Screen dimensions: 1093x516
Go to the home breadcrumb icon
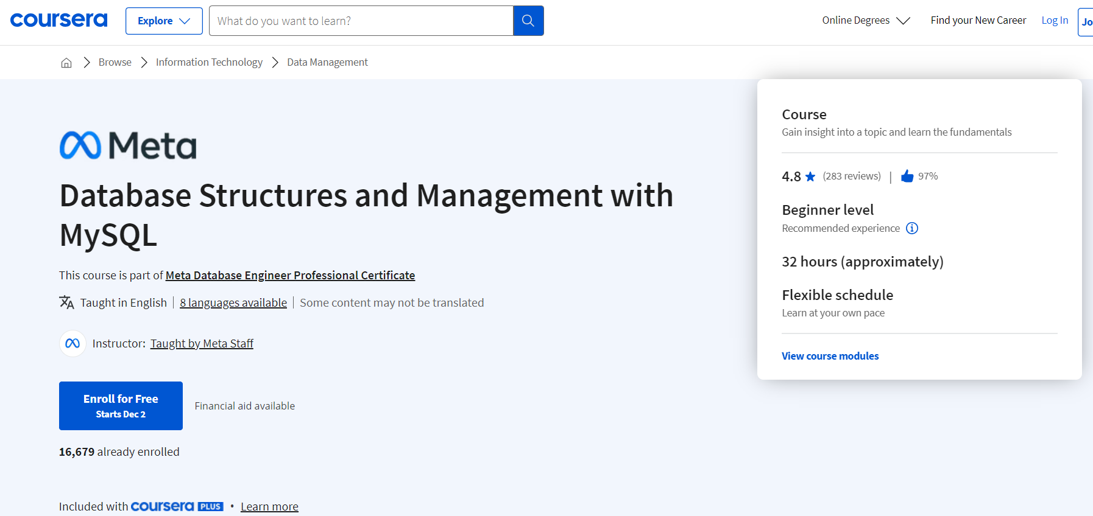pyautogui.click(x=66, y=62)
